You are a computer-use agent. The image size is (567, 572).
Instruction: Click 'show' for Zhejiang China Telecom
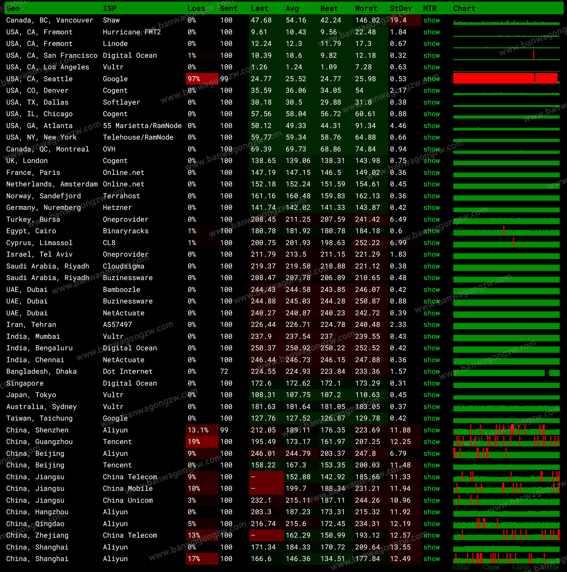point(432,536)
